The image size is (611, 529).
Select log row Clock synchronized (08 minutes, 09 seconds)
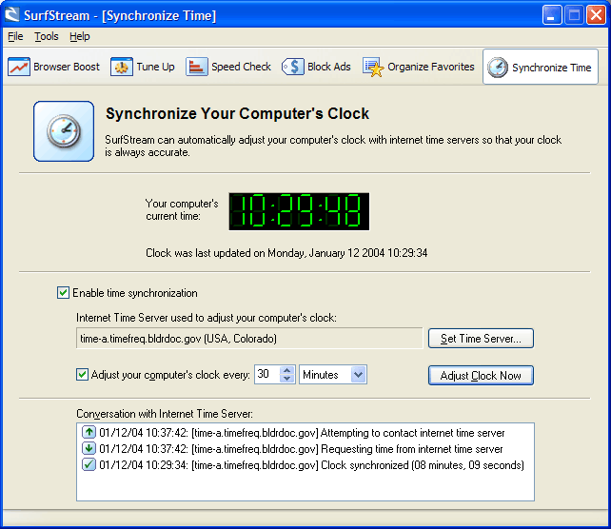[303, 464]
